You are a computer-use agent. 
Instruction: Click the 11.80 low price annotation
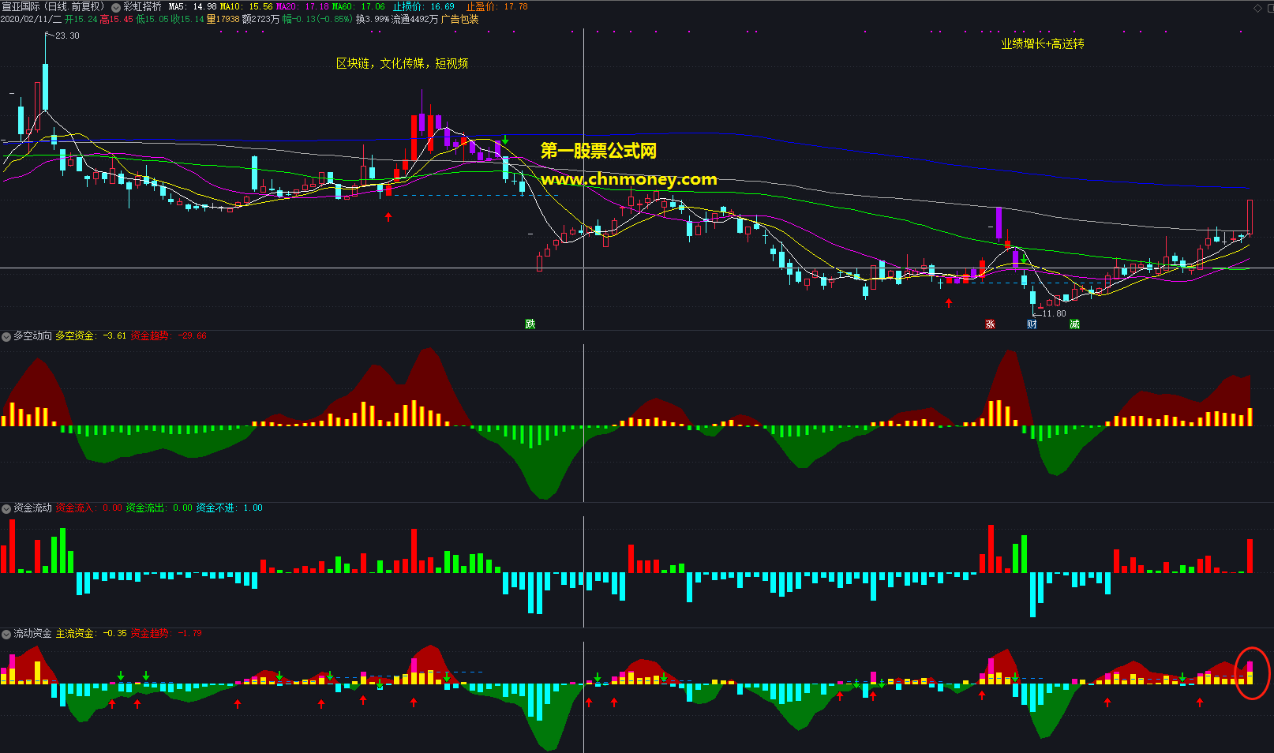pos(1054,313)
